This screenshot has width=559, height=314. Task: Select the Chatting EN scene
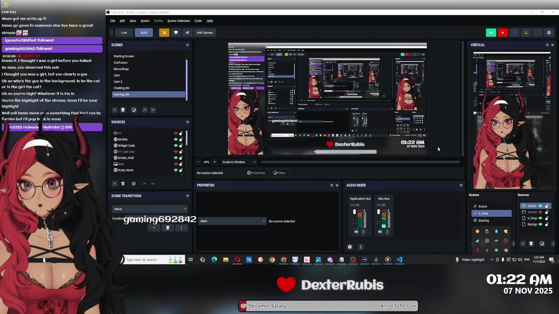pyautogui.click(x=148, y=88)
